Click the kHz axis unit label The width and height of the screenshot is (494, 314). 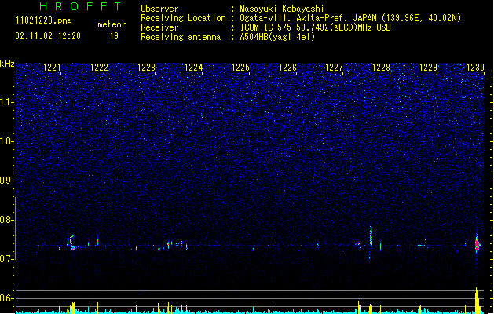pyautogui.click(x=7, y=64)
